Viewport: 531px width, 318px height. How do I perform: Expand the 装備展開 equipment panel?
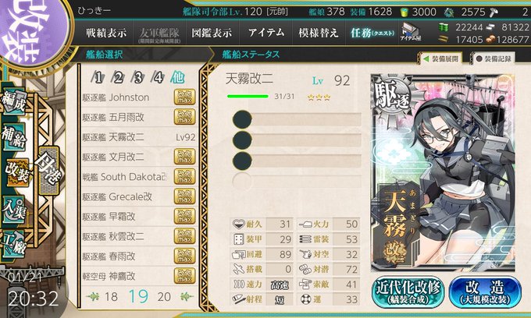coord(441,58)
